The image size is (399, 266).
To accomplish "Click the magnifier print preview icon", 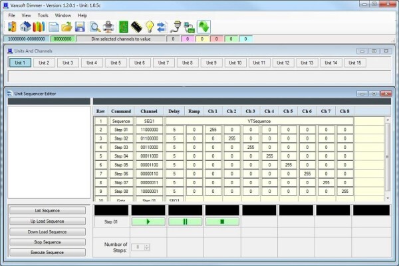I will [x=95, y=27].
